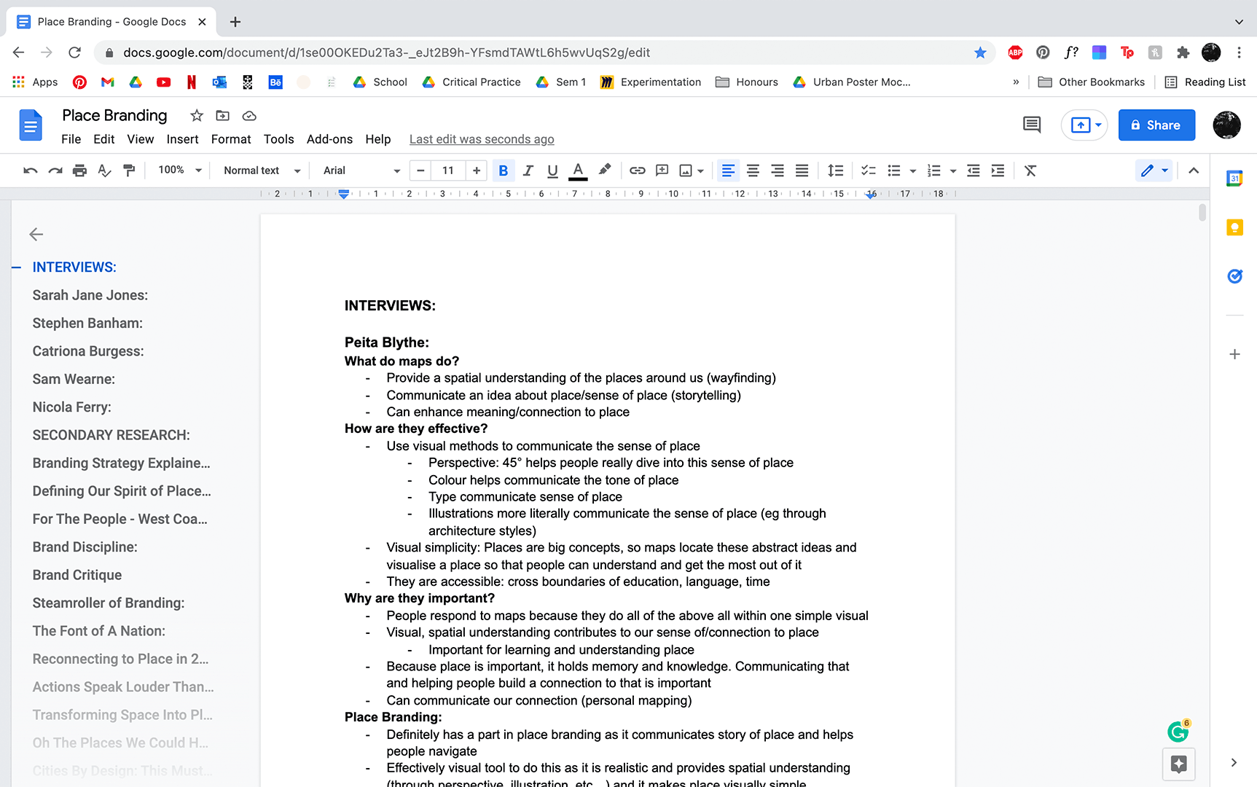Image resolution: width=1257 pixels, height=787 pixels.
Task: Hide the menus with collapse arrow
Action: [x=1194, y=171]
